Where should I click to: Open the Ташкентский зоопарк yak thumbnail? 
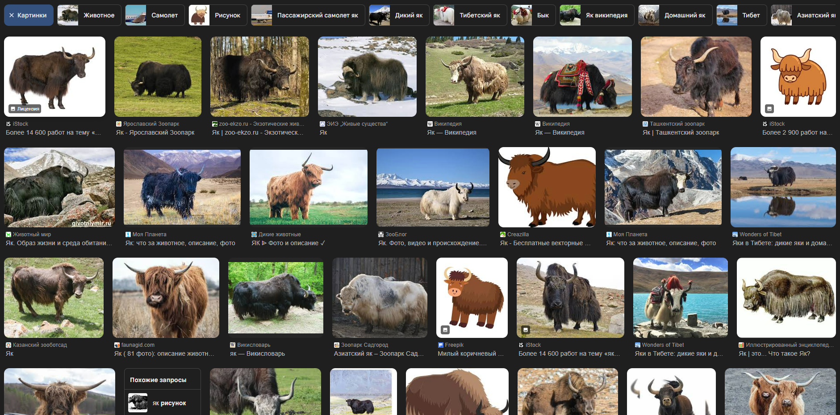tap(696, 77)
